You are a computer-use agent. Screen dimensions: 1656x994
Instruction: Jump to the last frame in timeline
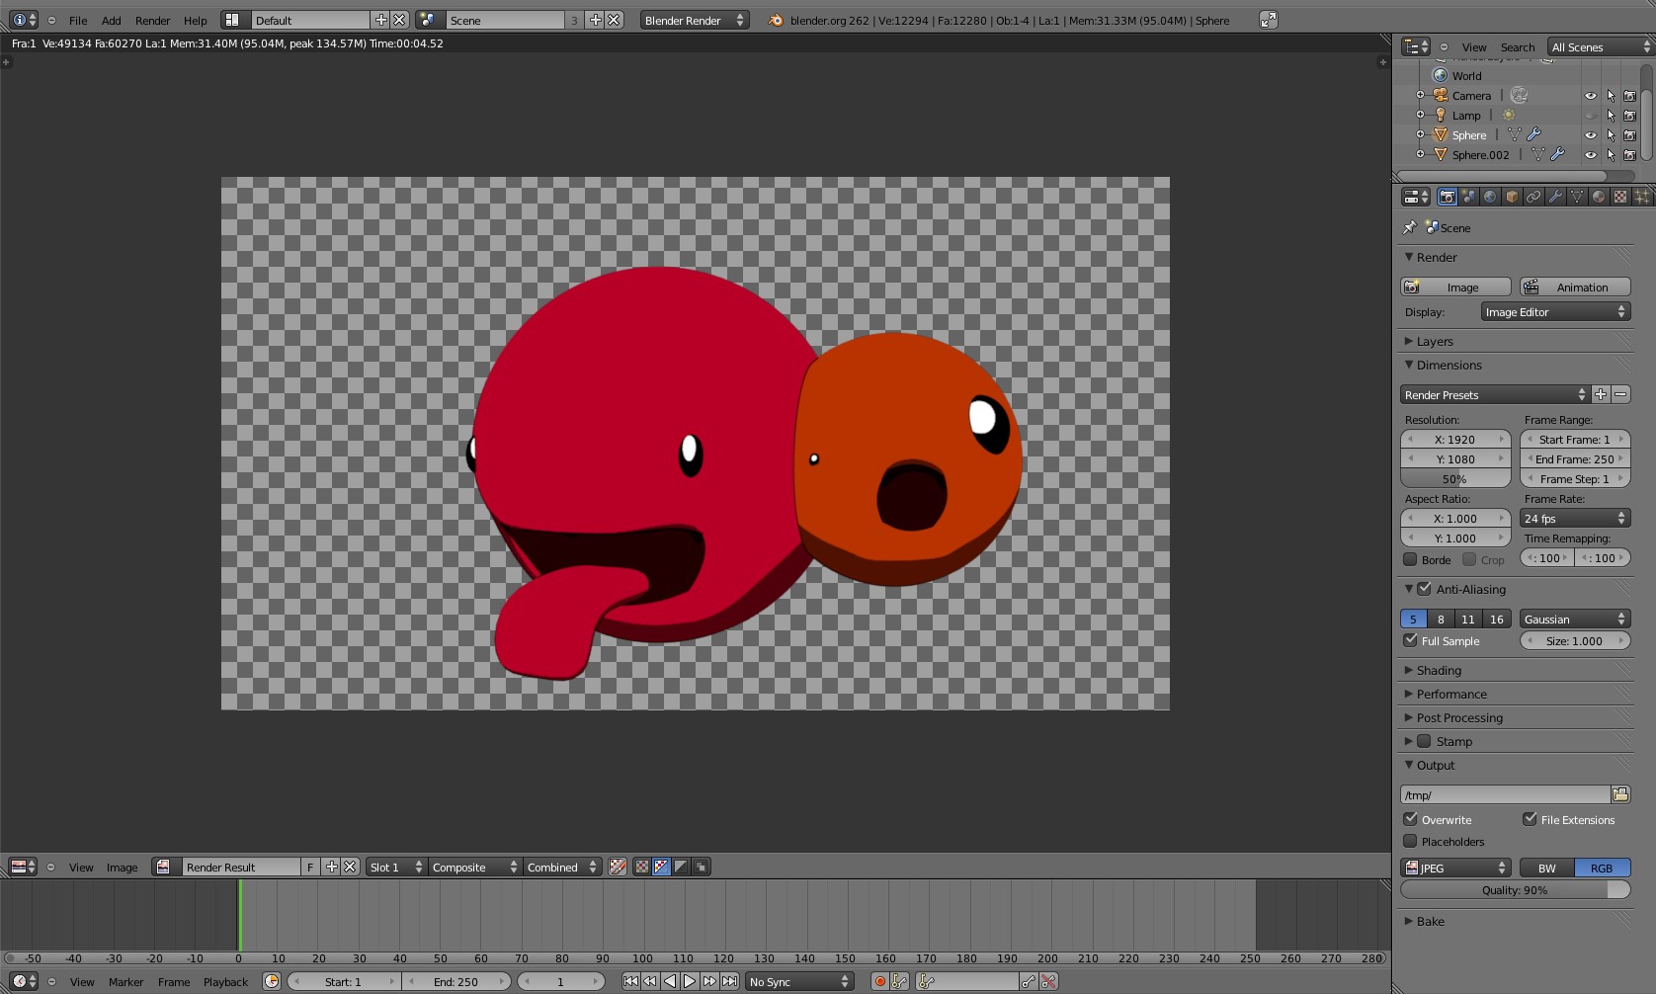729,981
